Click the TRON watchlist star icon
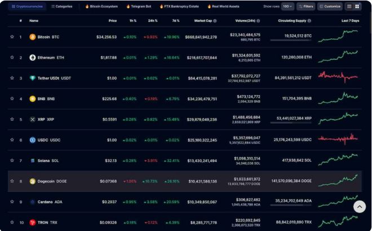Image resolution: width=372 pixels, height=231 pixels. click(x=12, y=222)
